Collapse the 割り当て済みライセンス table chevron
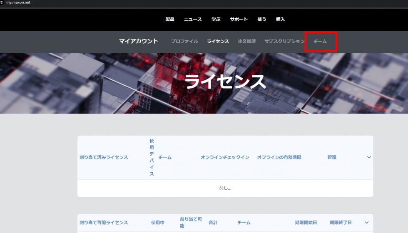 369,157
